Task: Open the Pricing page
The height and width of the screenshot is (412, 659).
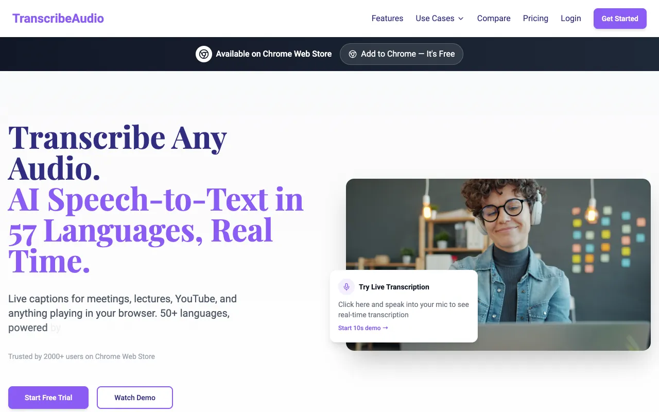Action: point(535,19)
